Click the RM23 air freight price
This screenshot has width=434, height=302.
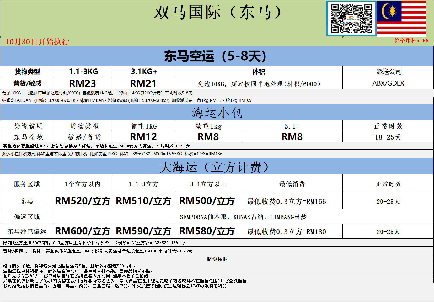(83, 83)
